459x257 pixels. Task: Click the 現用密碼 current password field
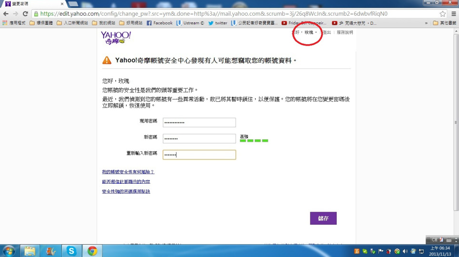[199, 122]
